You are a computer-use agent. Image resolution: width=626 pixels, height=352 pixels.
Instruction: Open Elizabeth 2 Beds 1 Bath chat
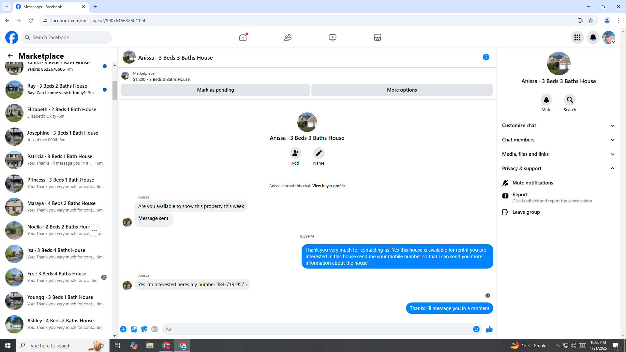[x=56, y=113]
